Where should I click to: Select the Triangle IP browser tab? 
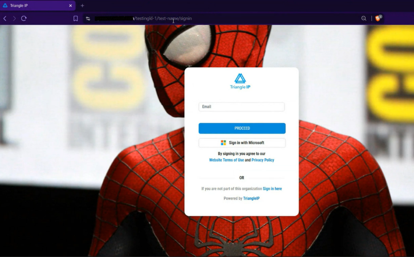[x=36, y=6]
